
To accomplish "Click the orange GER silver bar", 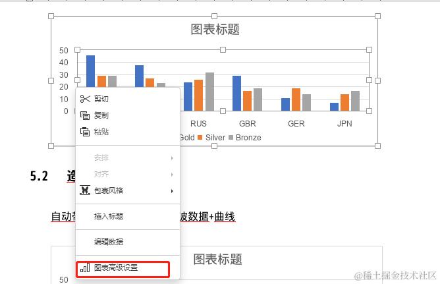I will [x=296, y=99].
